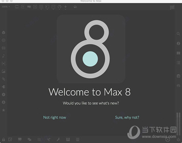
Task: Click the Sure, why not? link
Action: click(x=127, y=118)
